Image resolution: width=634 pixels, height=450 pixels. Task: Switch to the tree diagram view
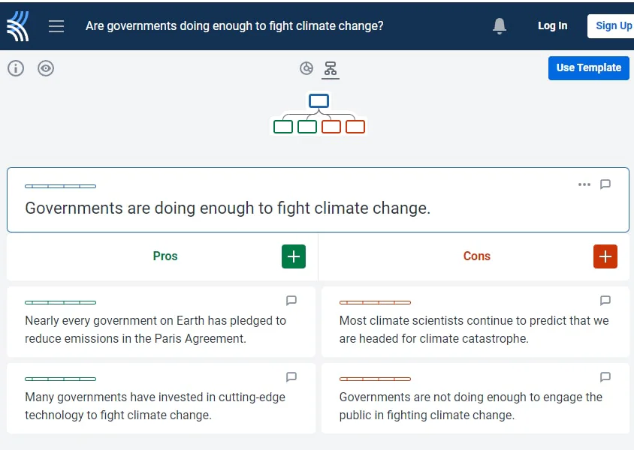coord(330,68)
